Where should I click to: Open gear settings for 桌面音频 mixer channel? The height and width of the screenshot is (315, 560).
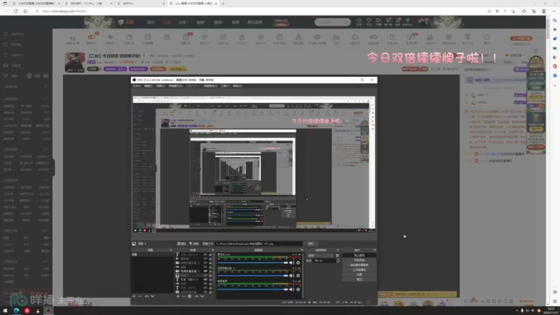[298, 289]
